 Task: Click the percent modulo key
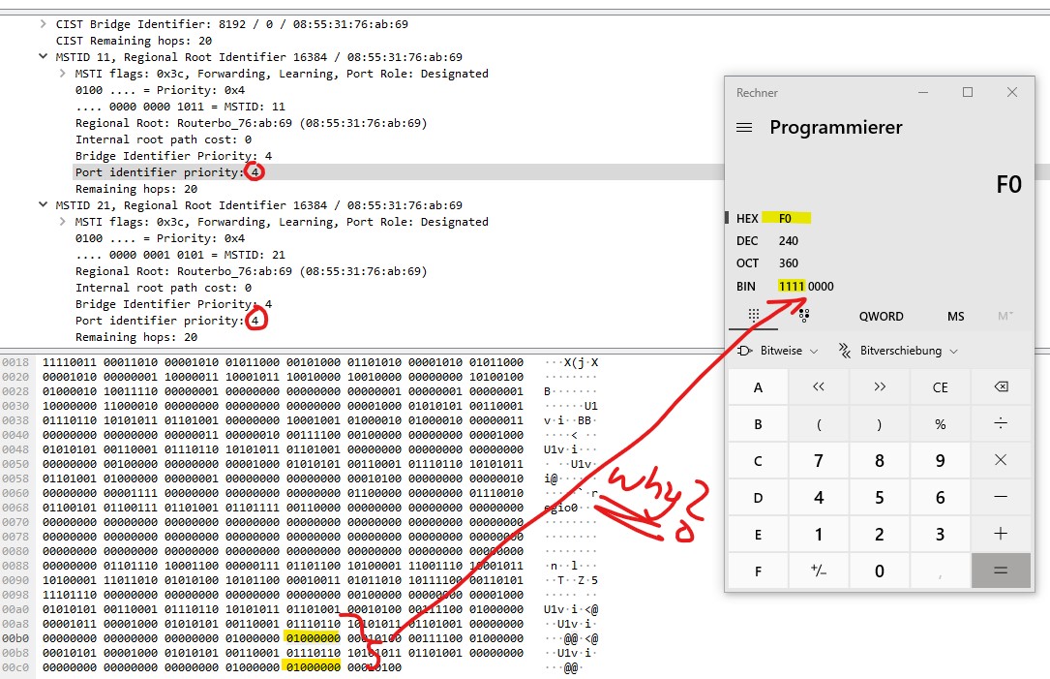point(941,424)
